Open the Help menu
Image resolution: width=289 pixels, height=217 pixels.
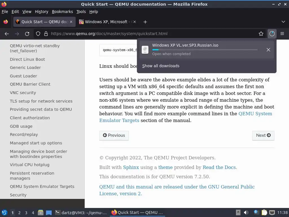point(94,12)
